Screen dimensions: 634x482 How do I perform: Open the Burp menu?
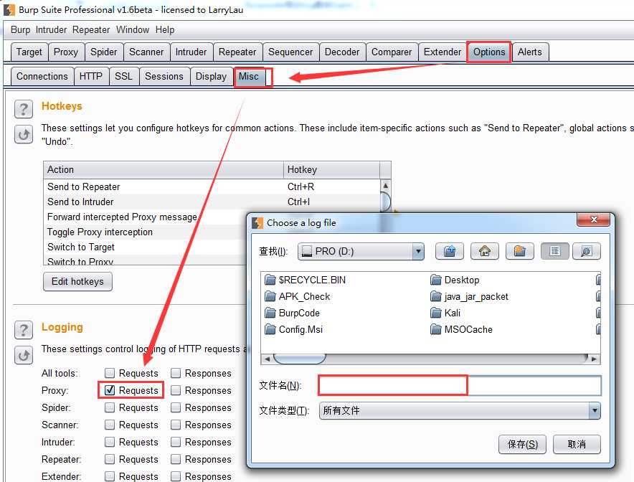click(20, 30)
